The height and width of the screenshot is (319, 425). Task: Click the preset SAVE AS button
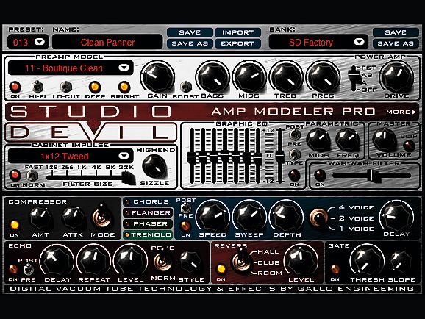190,43
